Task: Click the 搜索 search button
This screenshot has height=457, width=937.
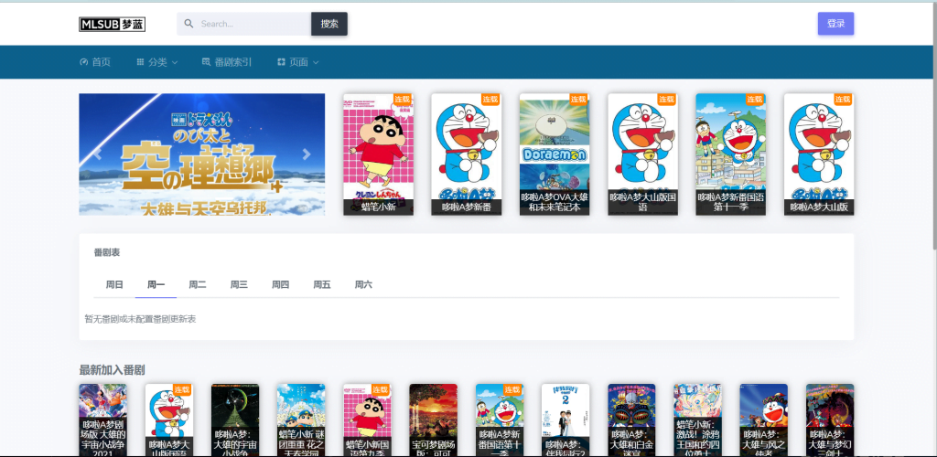Action: 329,24
